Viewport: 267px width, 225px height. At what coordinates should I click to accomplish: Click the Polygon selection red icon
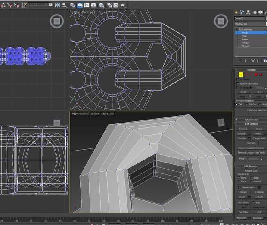click(x=255, y=74)
